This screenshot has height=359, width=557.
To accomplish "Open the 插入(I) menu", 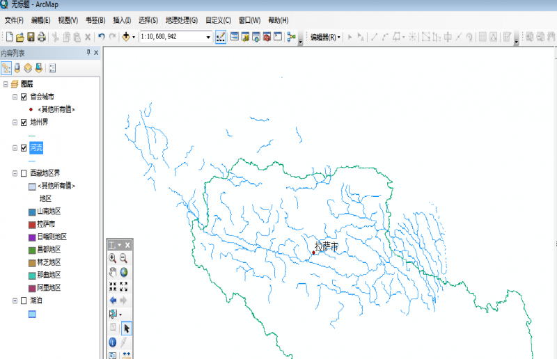I will (x=122, y=20).
